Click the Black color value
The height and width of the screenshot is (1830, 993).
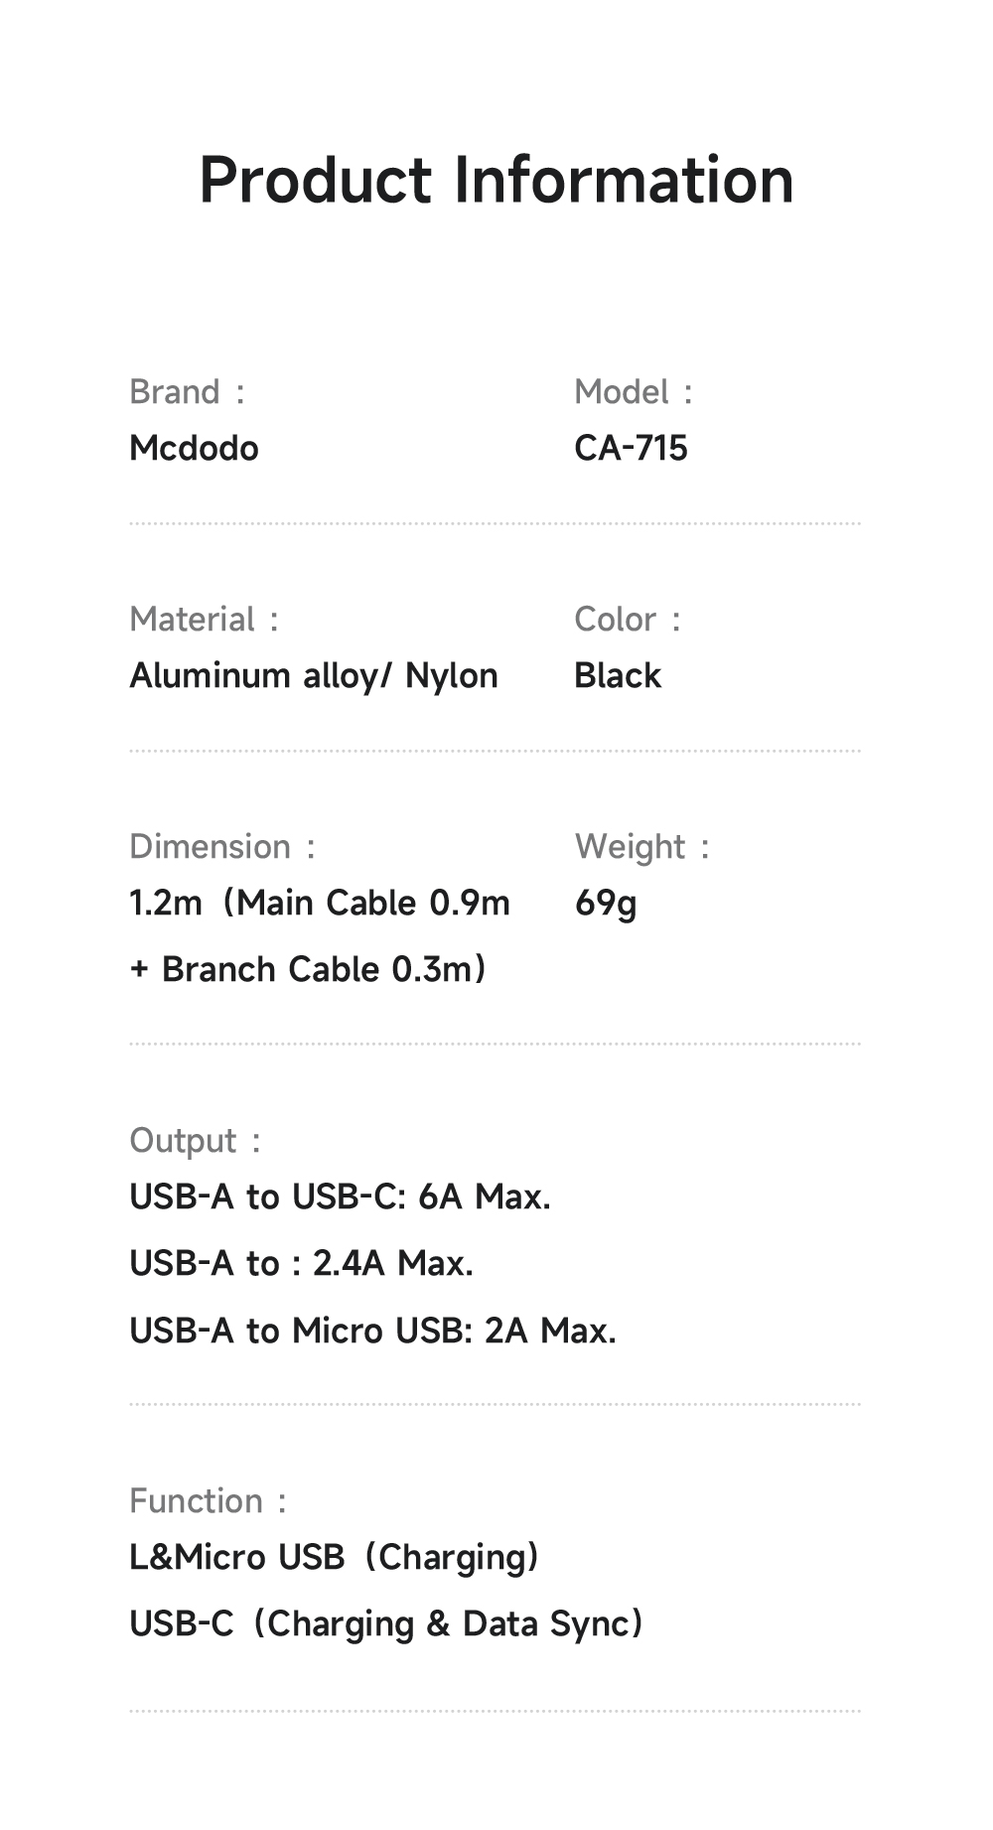pos(618,676)
